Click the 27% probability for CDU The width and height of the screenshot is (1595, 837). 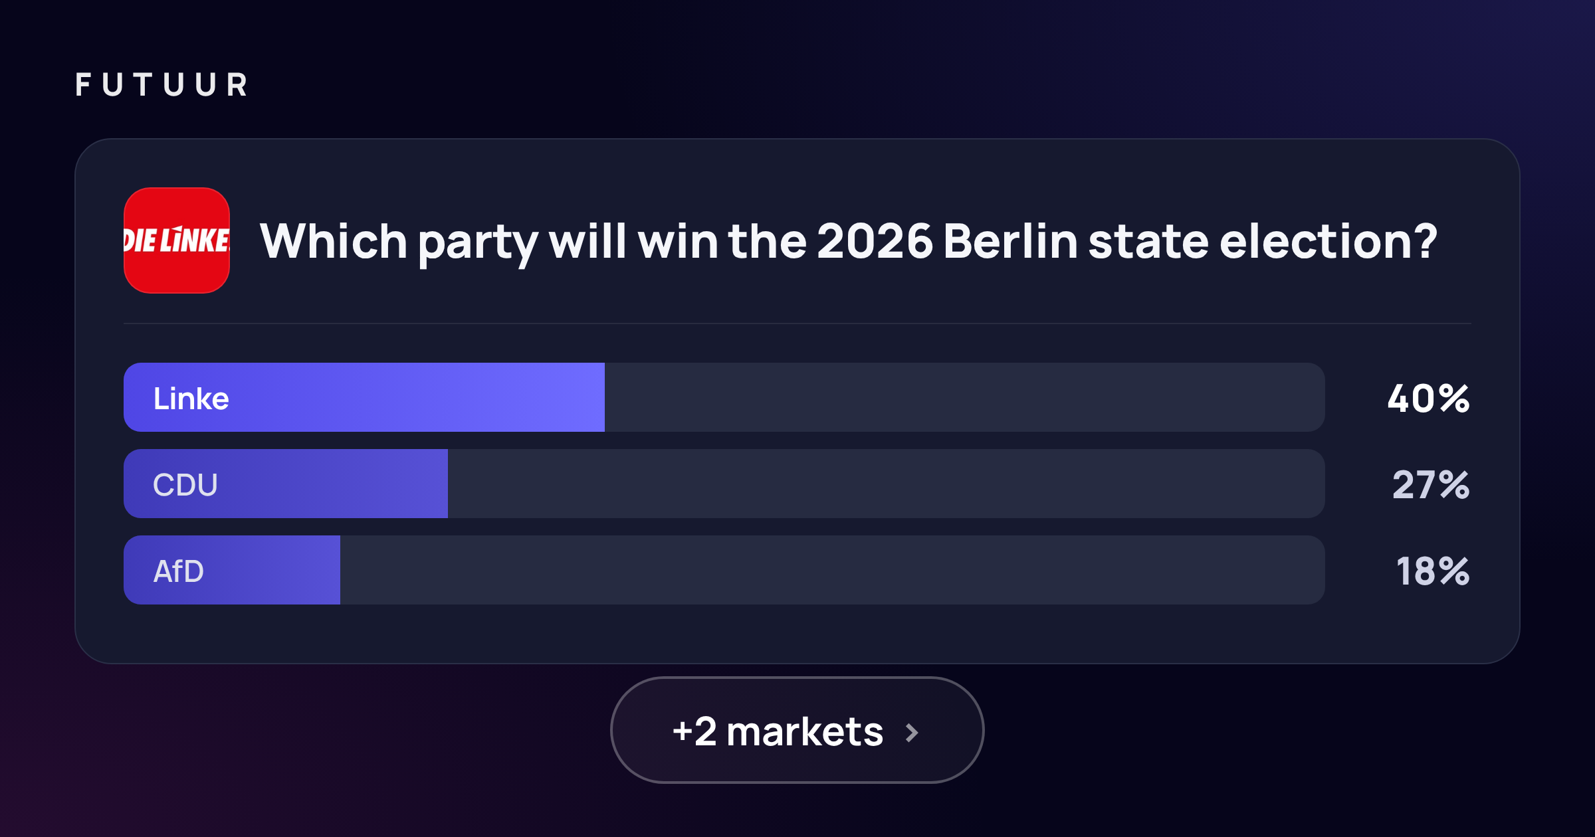pos(1431,485)
